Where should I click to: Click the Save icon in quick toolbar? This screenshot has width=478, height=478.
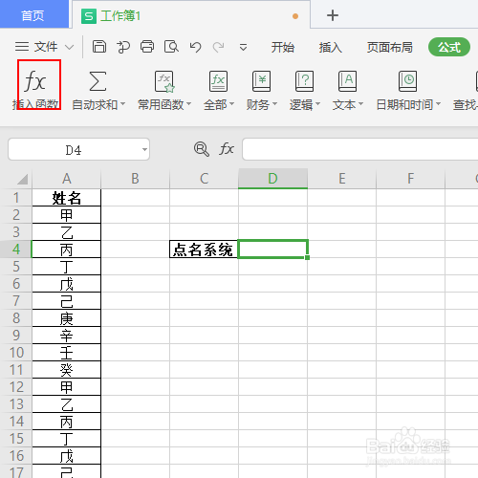tap(99, 47)
